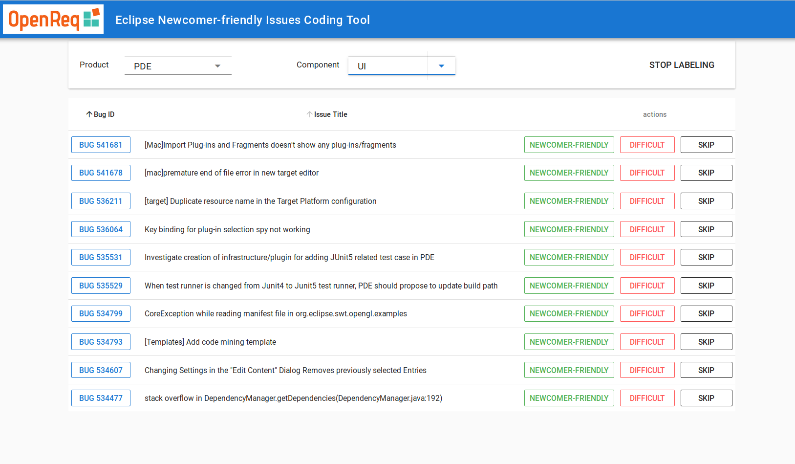The height and width of the screenshot is (464, 795).
Task: Click the OpenReq logo
Action: 53,20
